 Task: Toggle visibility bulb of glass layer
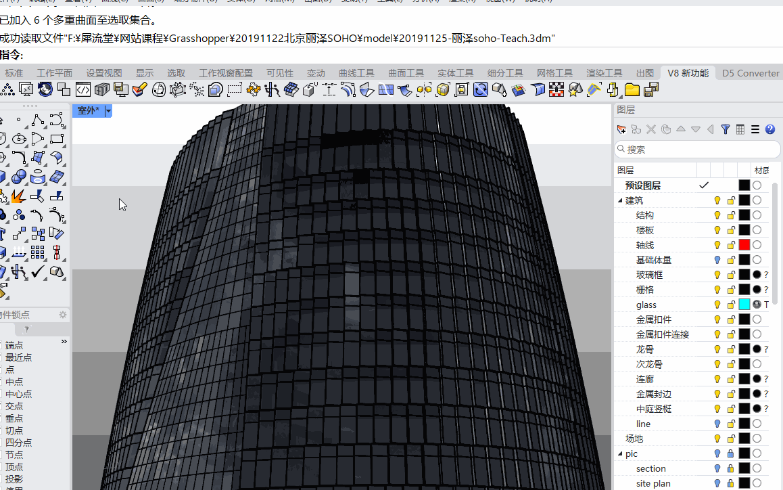(x=717, y=305)
